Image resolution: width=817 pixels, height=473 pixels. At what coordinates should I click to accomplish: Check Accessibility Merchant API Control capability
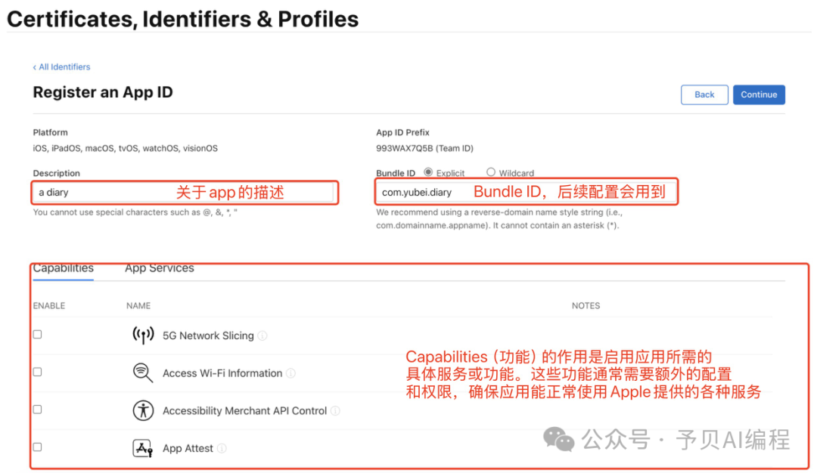pos(37,410)
